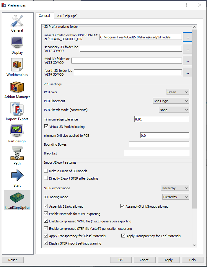Click the FreeCAD Preferences title icon
The width and height of the screenshot is (207, 267).
coord(4,5)
